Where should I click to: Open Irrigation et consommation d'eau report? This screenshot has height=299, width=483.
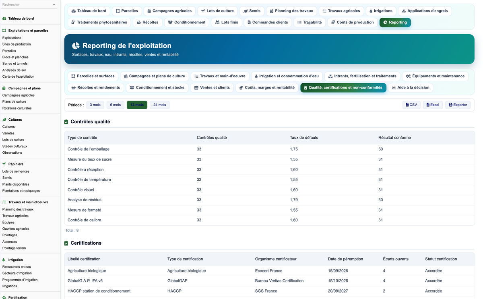(287, 76)
